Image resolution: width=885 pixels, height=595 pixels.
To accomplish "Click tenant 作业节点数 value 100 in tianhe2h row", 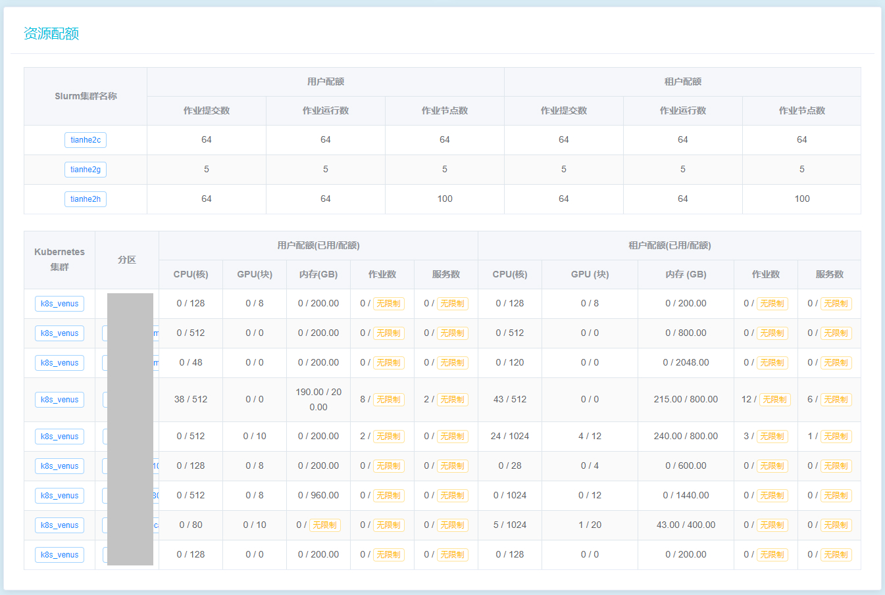I will (802, 199).
